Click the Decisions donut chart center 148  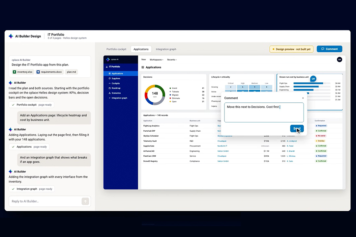coord(155,93)
